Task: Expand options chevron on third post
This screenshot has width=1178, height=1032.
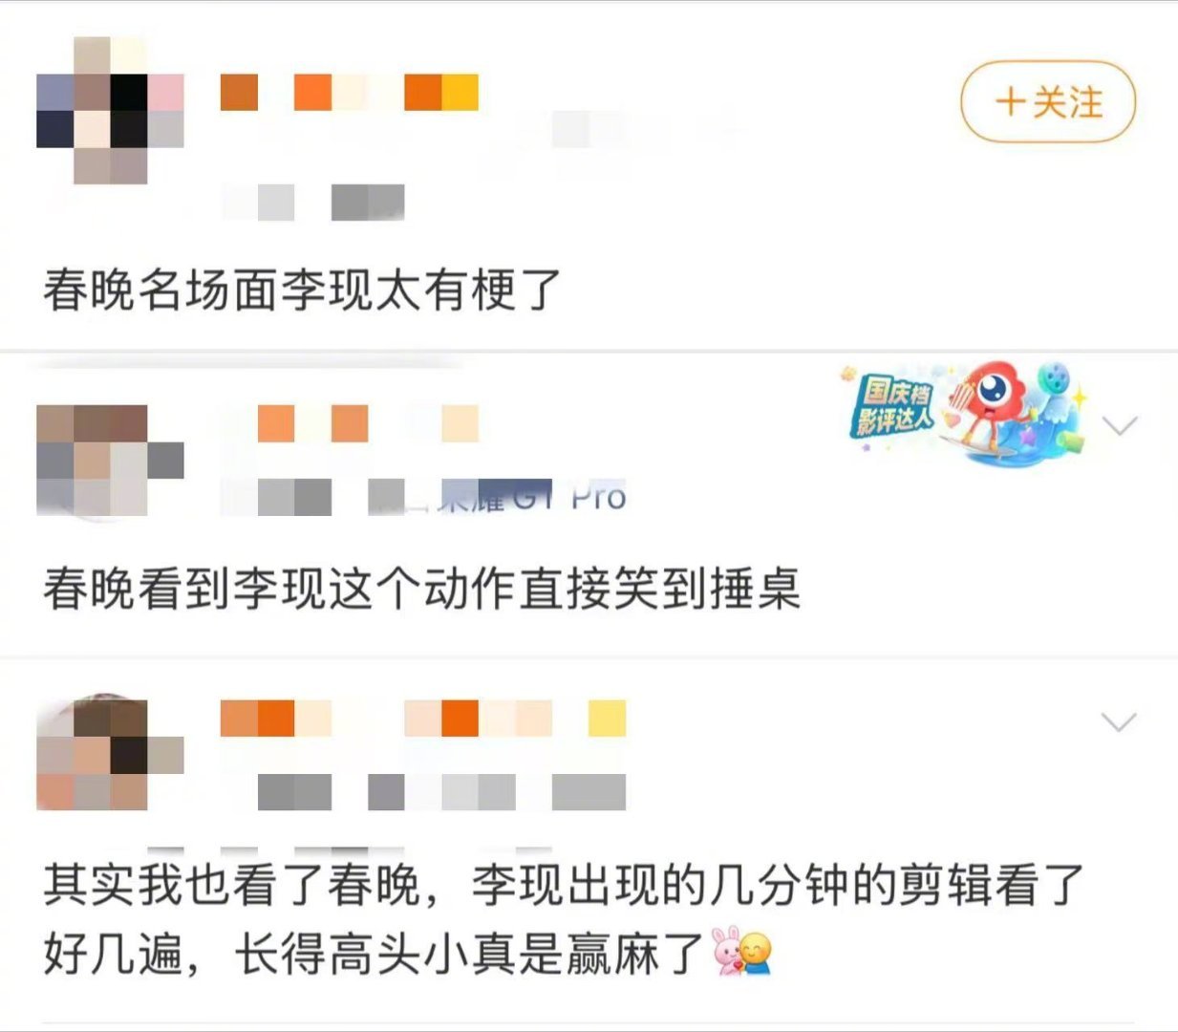Action: pyautogui.click(x=1120, y=721)
